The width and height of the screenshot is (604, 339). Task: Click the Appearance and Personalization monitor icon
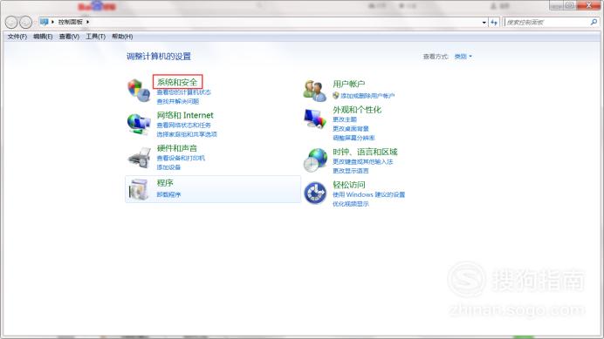click(315, 119)
